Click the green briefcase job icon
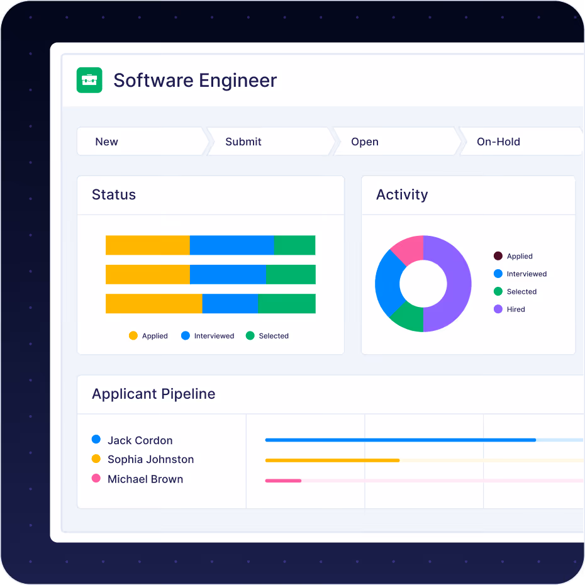 pyautogui.click(x=89, y=80)
